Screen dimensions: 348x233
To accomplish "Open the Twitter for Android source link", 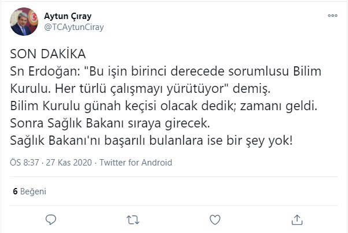I will tap(135, 163).
